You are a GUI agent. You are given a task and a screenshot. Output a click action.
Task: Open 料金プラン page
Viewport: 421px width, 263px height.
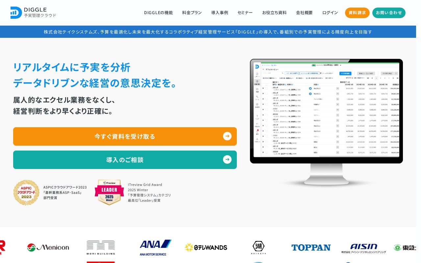192,12
